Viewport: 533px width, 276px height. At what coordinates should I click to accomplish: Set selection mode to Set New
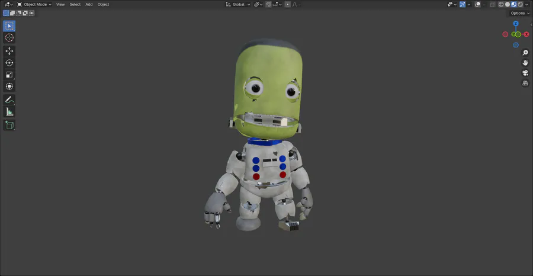coord(6,13)
